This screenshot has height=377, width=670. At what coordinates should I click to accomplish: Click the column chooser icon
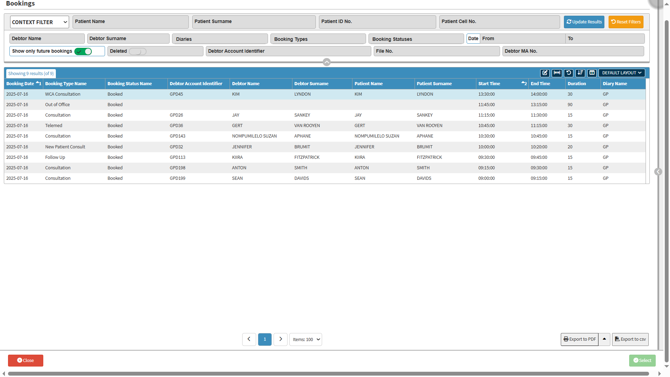point(592,73)
